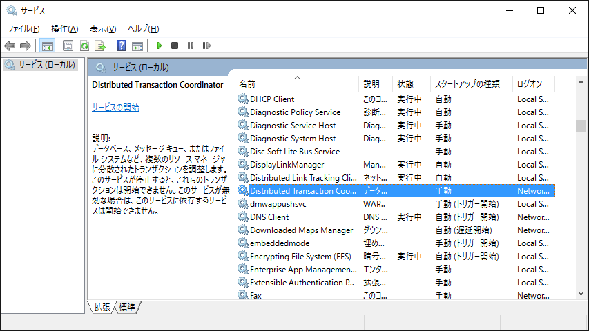Sort by the 名前 column header
This screenshot has width=589, height=331.
pyautogui.click(x=247, y=84)
